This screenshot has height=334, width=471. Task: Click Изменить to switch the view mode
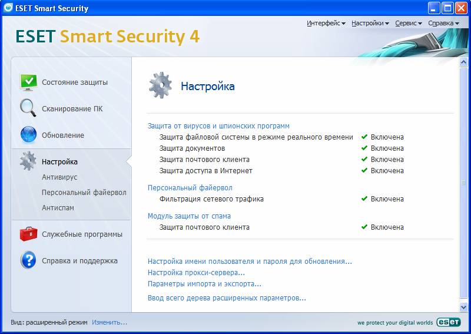(110, 322)
